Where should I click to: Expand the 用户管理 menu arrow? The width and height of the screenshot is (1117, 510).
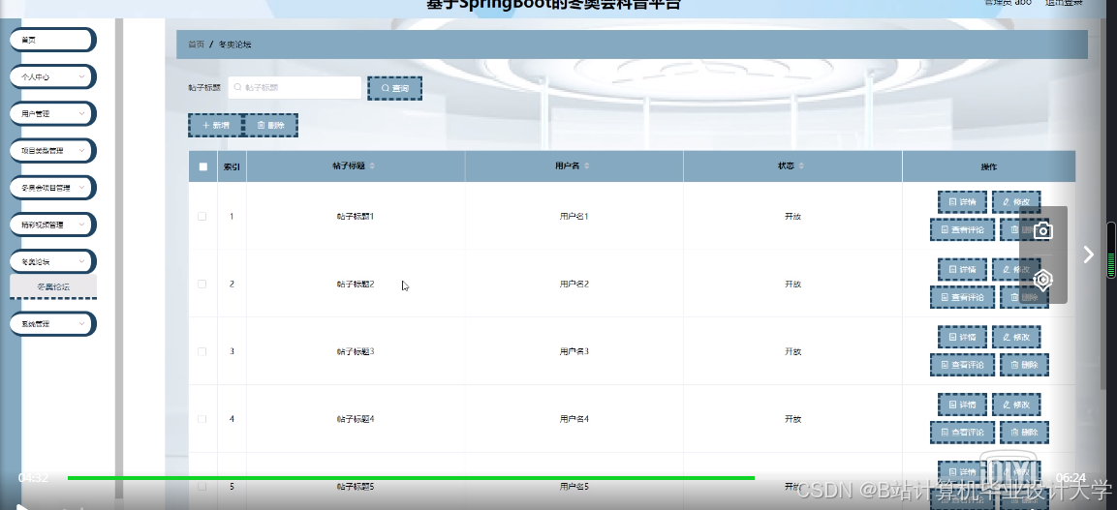click(82, 113)
